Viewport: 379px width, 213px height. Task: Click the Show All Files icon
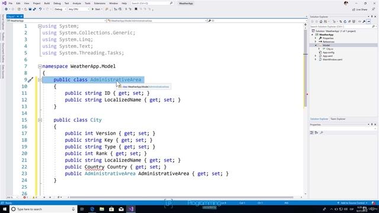tap(354, 21)
